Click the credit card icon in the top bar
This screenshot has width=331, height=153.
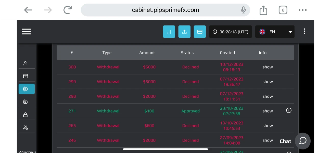200,32
